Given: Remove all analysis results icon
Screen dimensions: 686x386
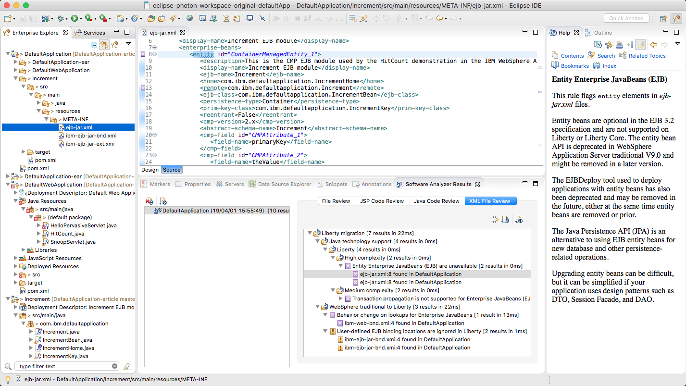Looking at the screenshot, I should 150,201.
